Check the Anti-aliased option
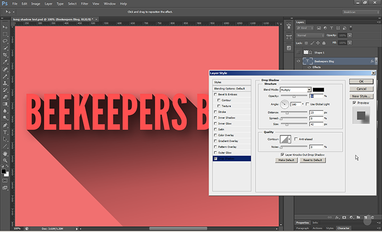This screenshot has width=382, height=232. point(296,139)
